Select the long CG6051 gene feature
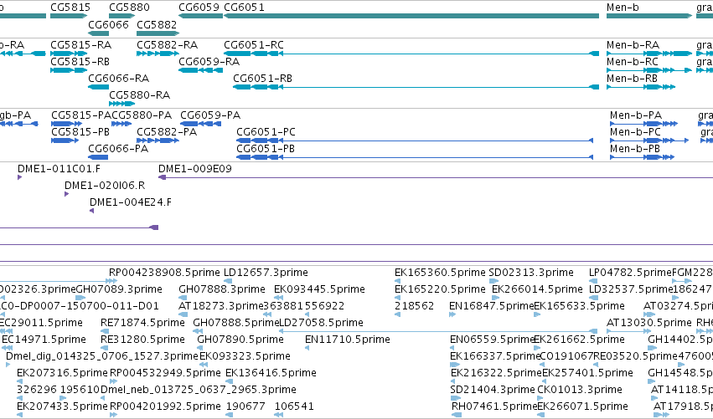Viewport: 713px width, 419px height. (411, 16)
